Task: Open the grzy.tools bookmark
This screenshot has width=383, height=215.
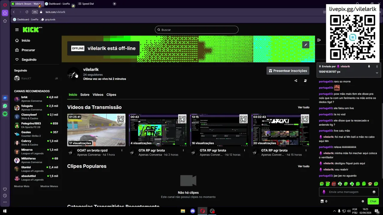Action: coord(48,19)
